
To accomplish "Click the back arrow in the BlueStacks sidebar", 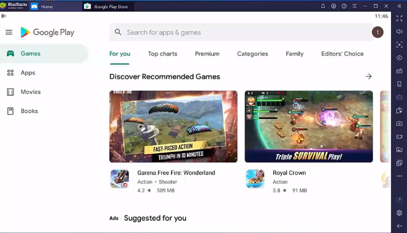I will pyautogui.click(x=399, y=226).
